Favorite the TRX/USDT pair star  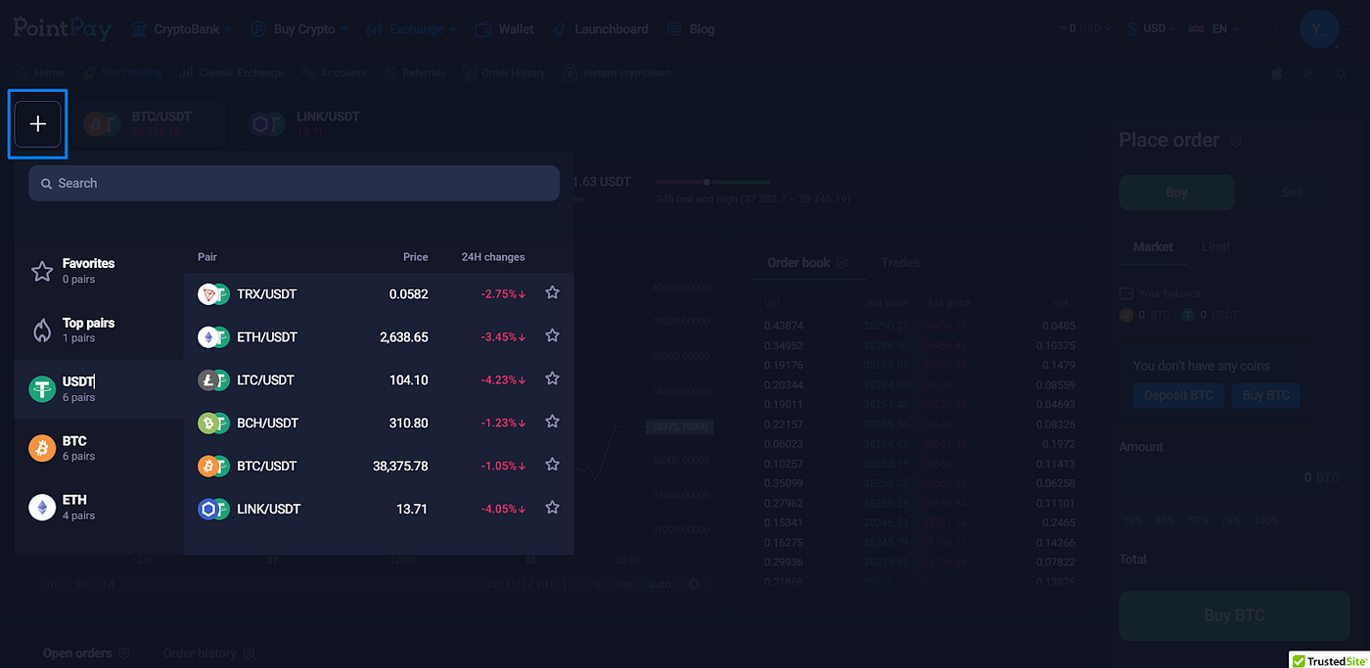(x=552, y=292)
